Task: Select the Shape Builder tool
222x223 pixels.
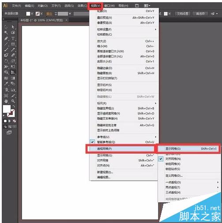Action: [x=6, y=72]
